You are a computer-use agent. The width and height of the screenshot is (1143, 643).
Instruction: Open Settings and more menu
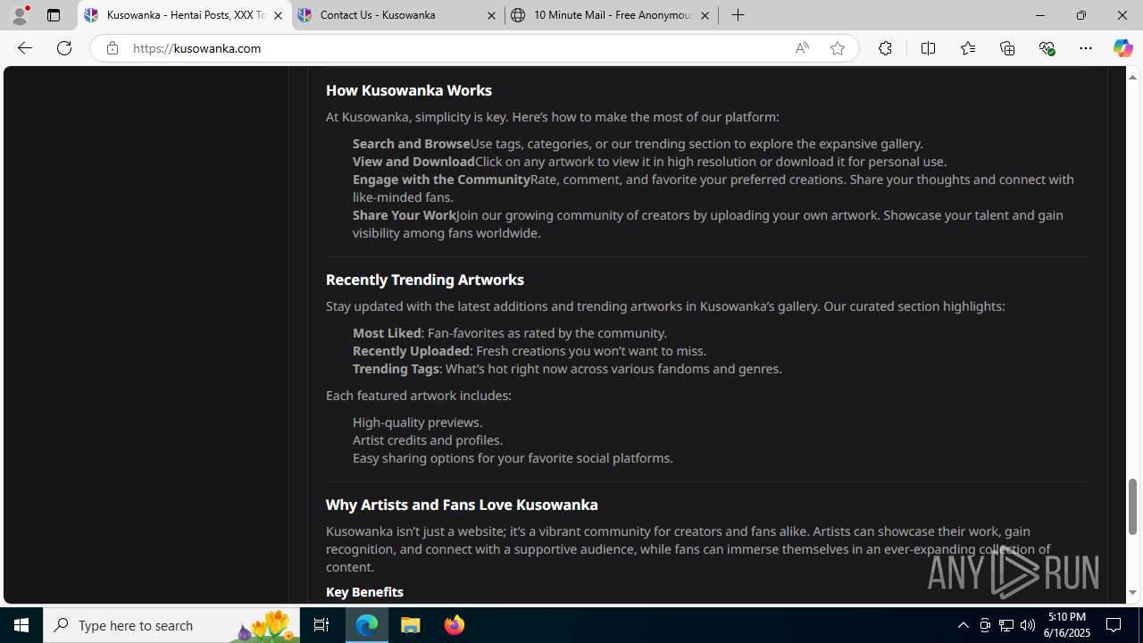click(x=1085, y=48)
